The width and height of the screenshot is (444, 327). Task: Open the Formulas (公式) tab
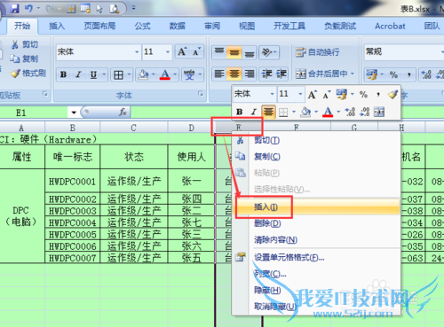pos(142,27)
